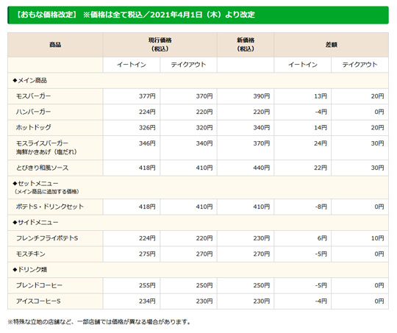The image size is (397, 333).
Task: Click ホットドッグ eat-in difference 14円
Action: 321,128
